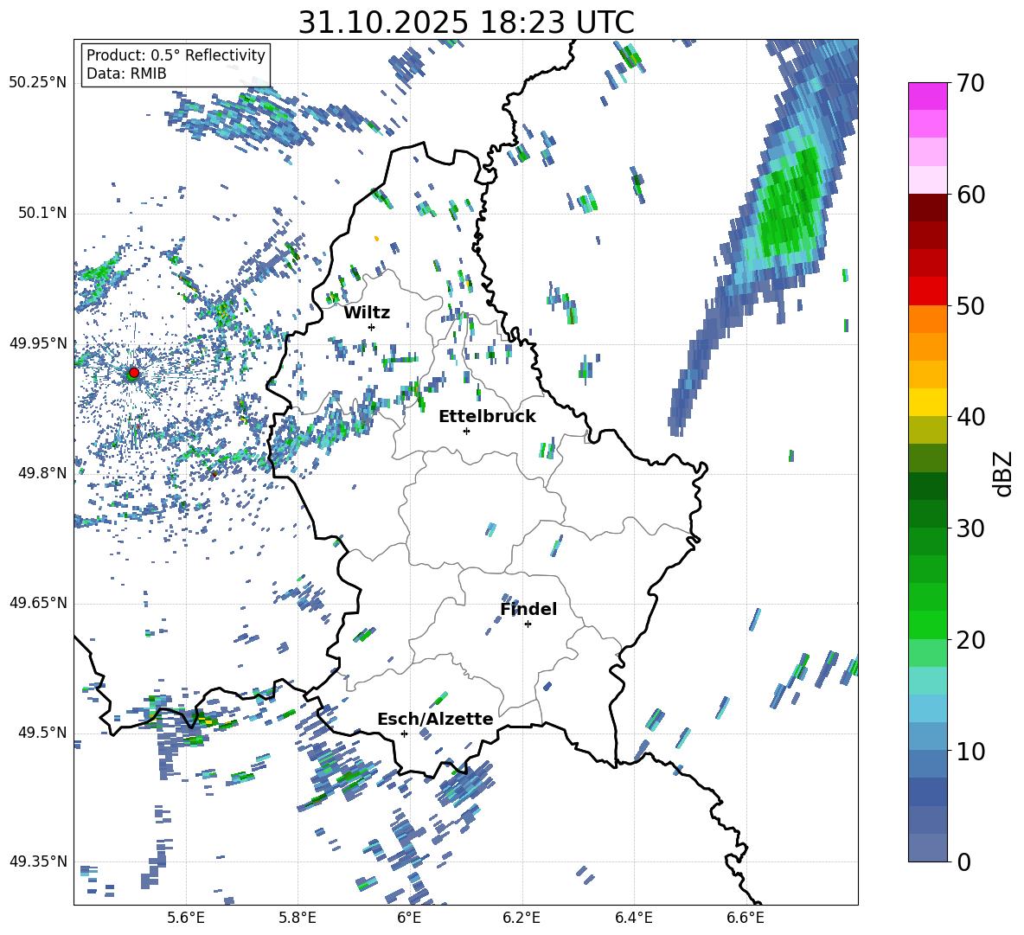Click the Ettelbruck station cross marker
1024x935 pixels.
tap(466, 431)
